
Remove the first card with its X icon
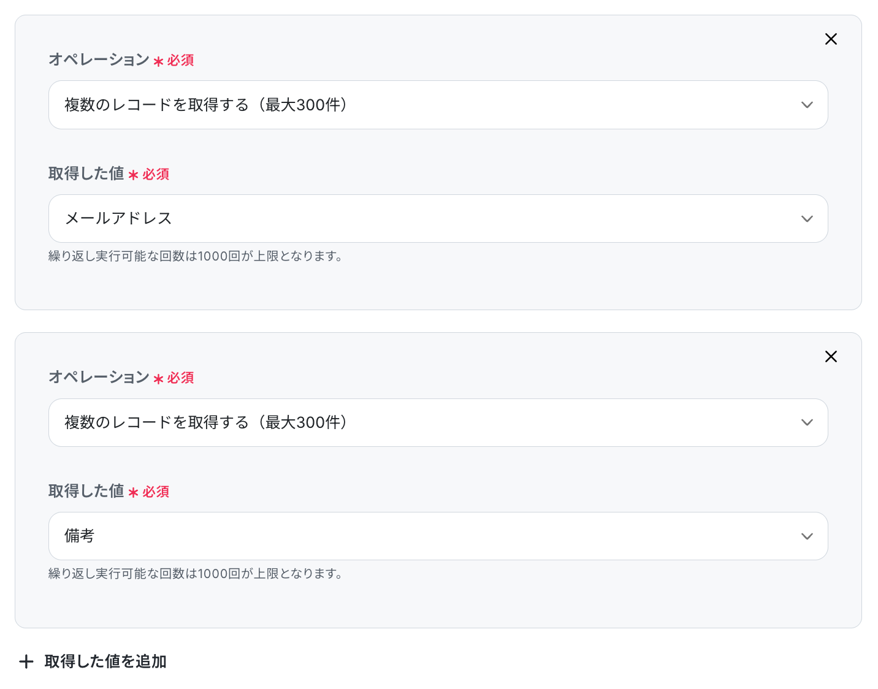pyautogui.click(x=831, y=39)
